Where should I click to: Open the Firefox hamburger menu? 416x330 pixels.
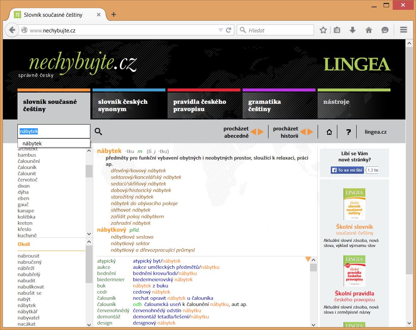click(x=404, y=30)
